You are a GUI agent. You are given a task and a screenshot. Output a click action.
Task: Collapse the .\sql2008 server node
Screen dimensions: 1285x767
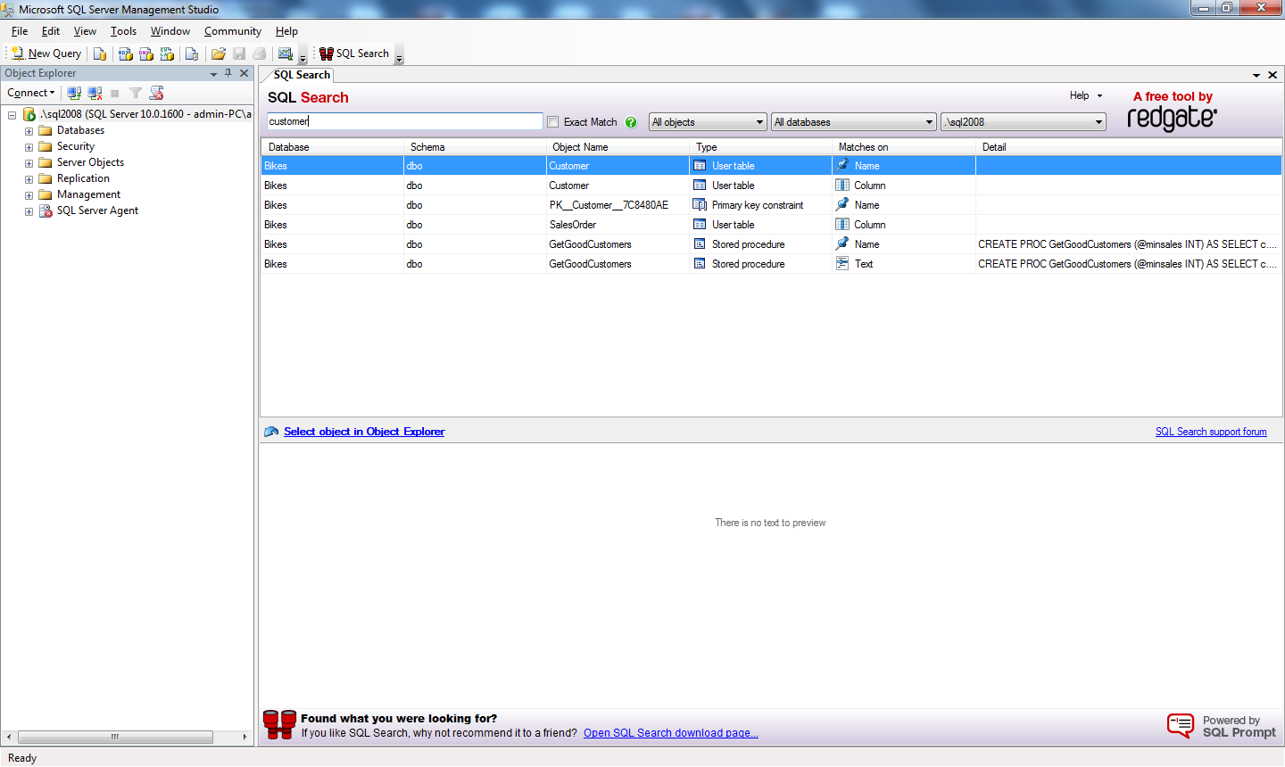click(x=12, y=115)
